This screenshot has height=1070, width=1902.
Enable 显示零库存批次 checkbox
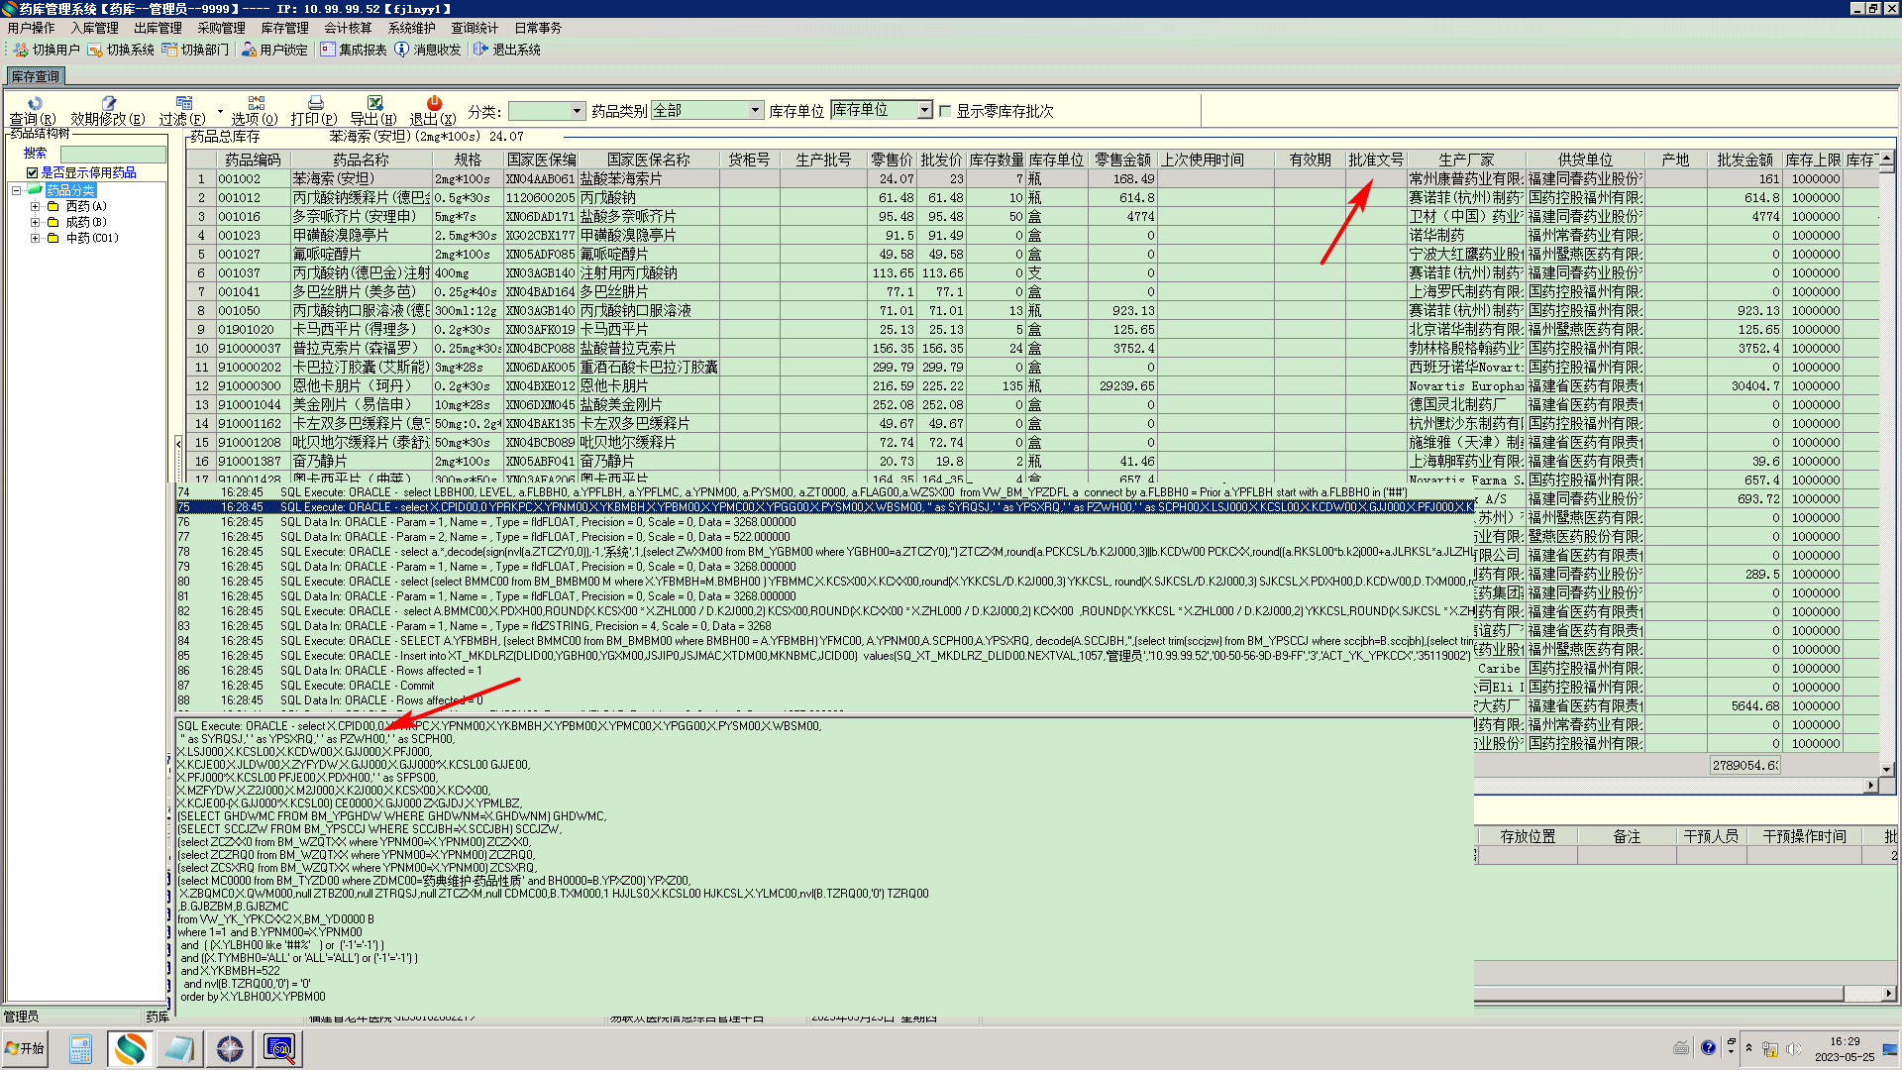pyautogui.click(x=945, y=111)
